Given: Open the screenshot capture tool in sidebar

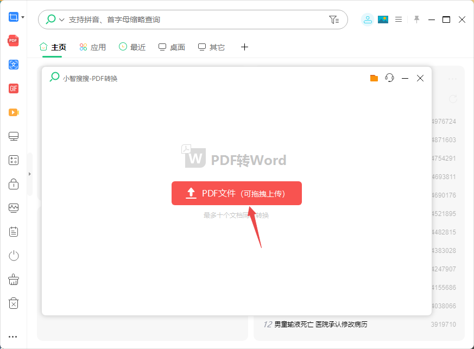Looking at the screenshot, I should coord(13,17).
